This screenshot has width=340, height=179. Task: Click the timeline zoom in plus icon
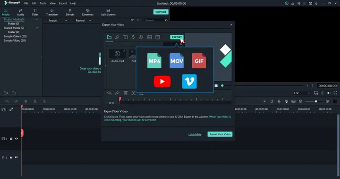pos(327,101)
